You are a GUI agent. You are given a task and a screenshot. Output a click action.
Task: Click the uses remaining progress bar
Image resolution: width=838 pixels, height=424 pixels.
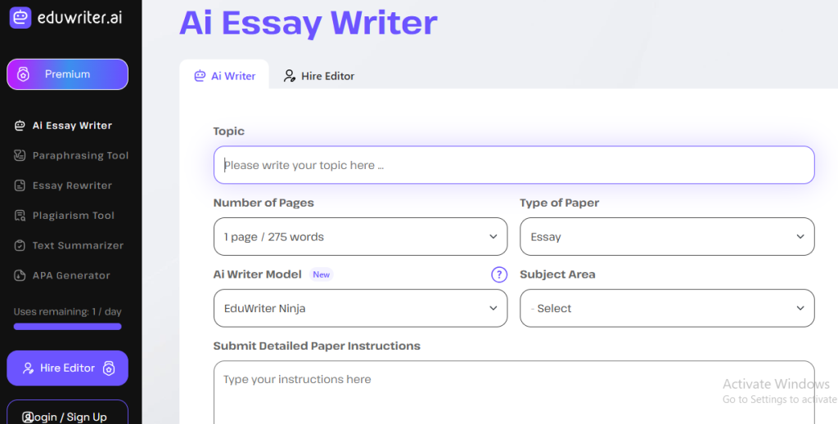click(x=67, y=327)
